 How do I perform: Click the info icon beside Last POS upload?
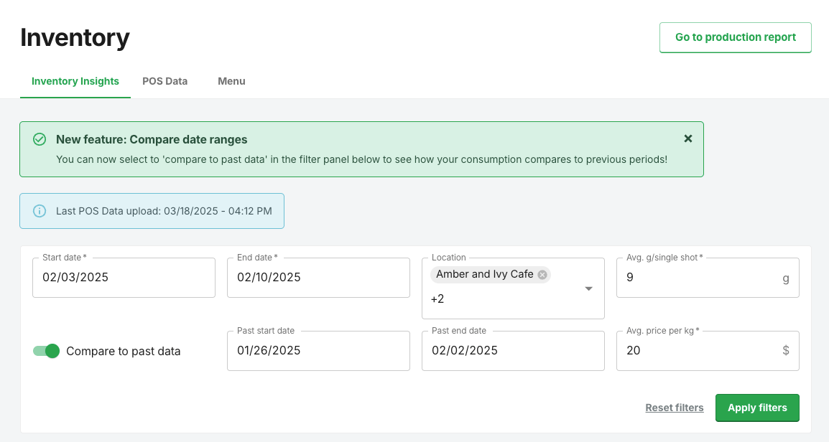point(40,211)
